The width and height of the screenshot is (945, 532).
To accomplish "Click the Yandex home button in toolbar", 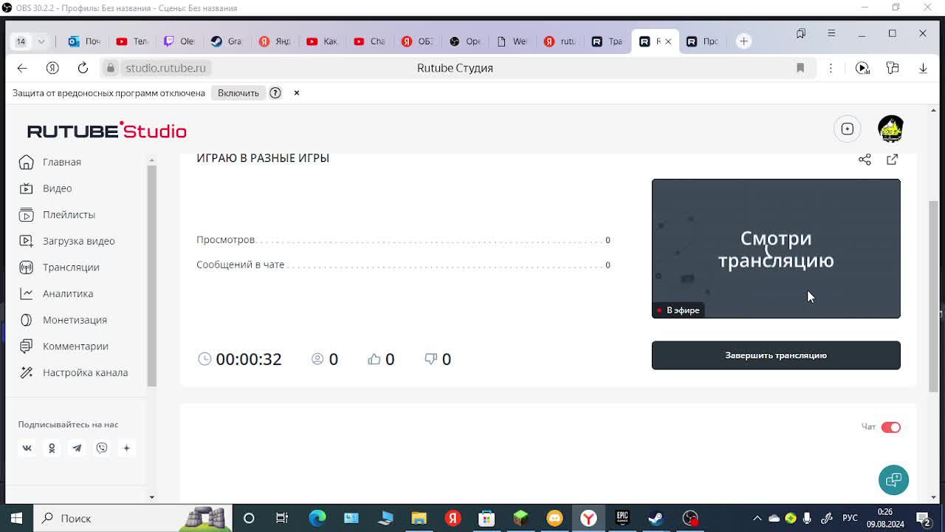I will (x=52, y=68).
